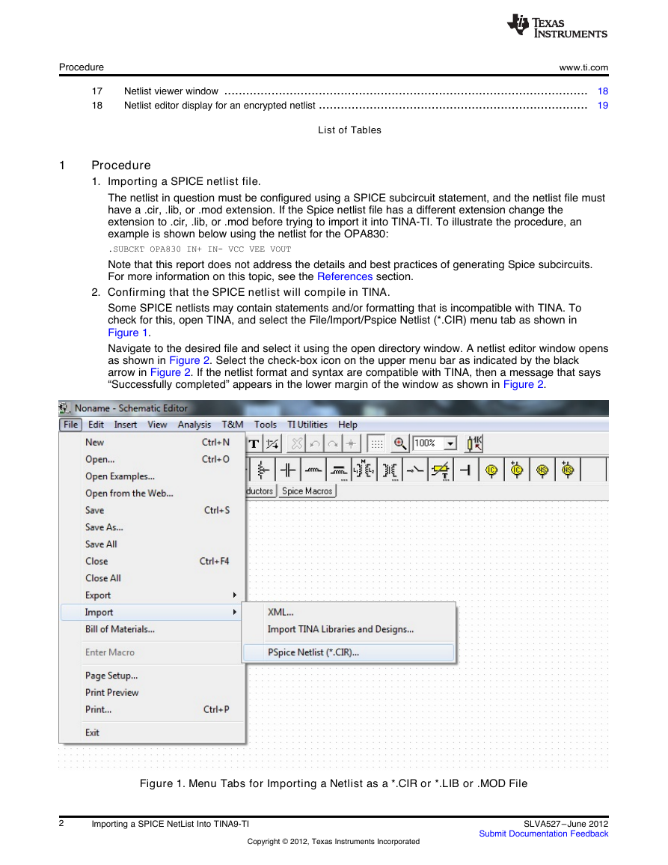Open the Tools menu
The height and width of the screenshot is (865, 668).
pyautogui.click(x=265, y=425)
